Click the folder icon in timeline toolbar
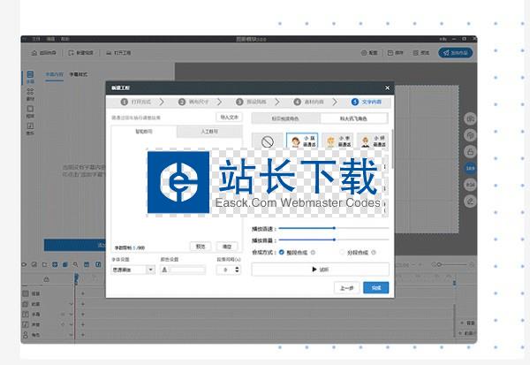This screenshot has width=530, height=365. click(x=45, y=264)
